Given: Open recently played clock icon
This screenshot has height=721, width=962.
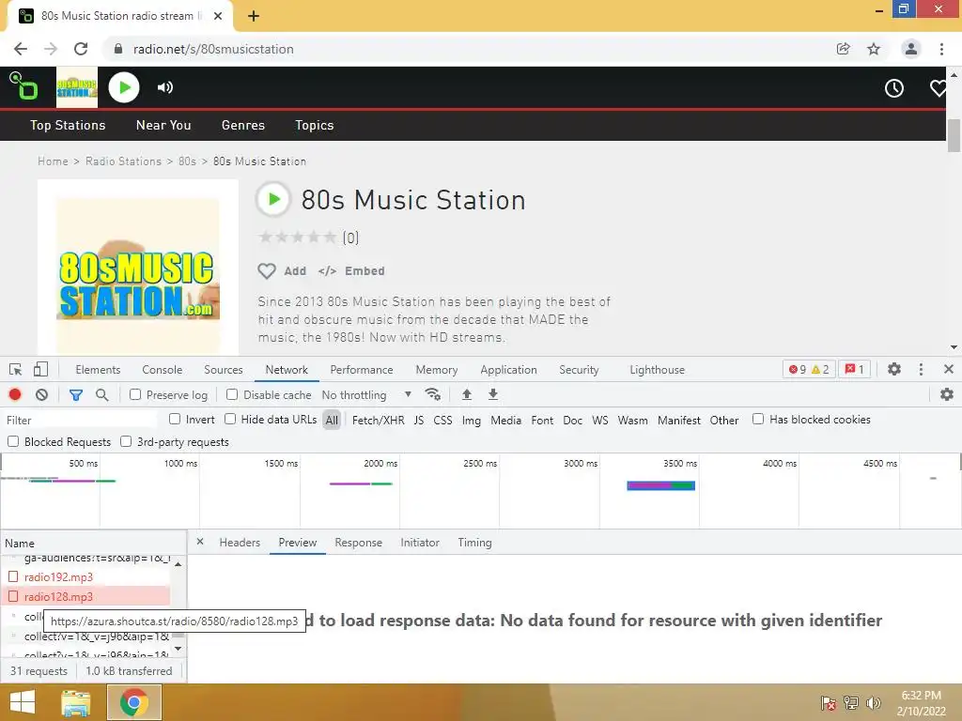Looking at the screenshot, I should coord(894,88).
